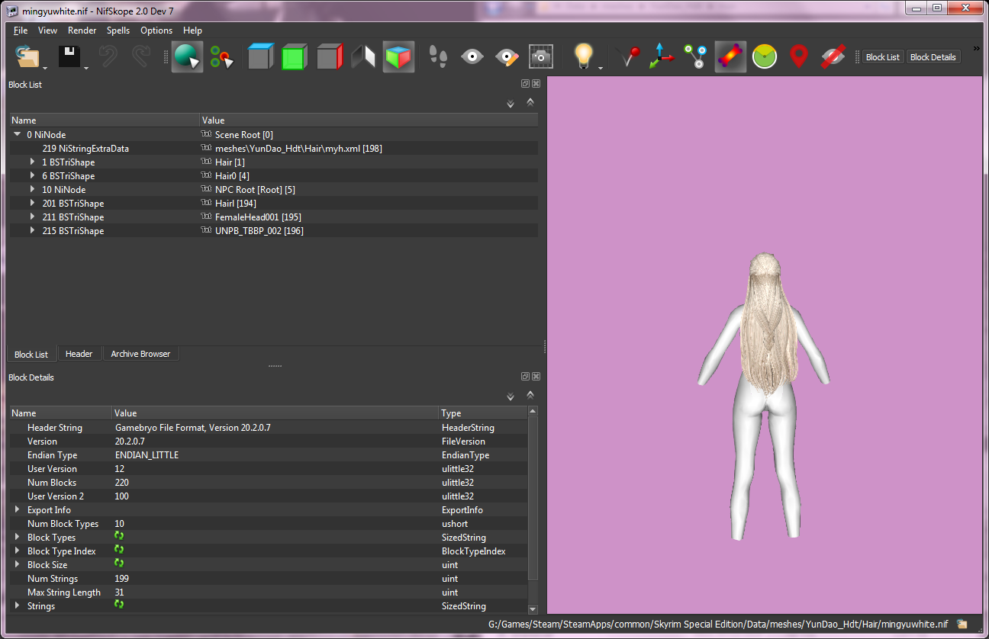Screen dimensions: 989x639
Task: Click the status bar file icon
Action: click(962, 624)
